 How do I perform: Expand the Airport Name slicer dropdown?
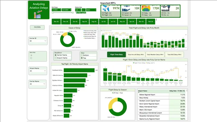click(x=45, y=71)
